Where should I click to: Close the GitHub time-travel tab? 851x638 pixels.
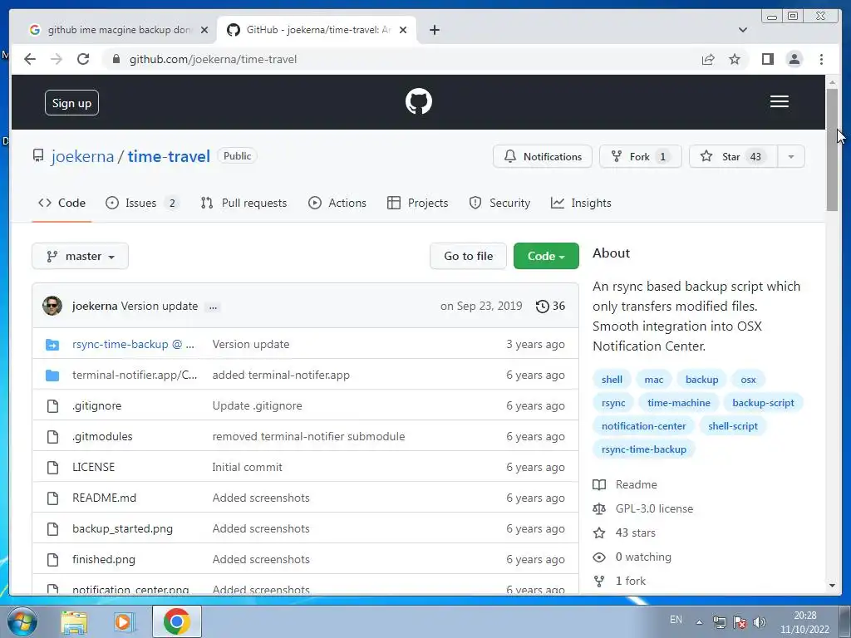403,30
